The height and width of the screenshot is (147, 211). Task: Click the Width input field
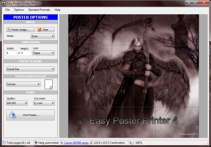pos(11,53)
